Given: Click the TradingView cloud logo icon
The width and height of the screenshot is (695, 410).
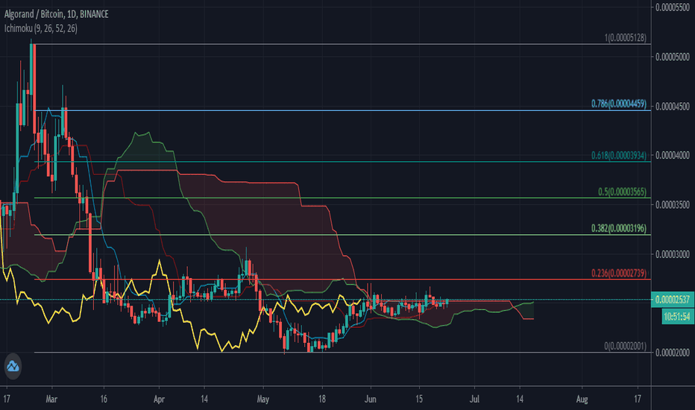Looking at the screenshot, I should (x=13, y=366).
